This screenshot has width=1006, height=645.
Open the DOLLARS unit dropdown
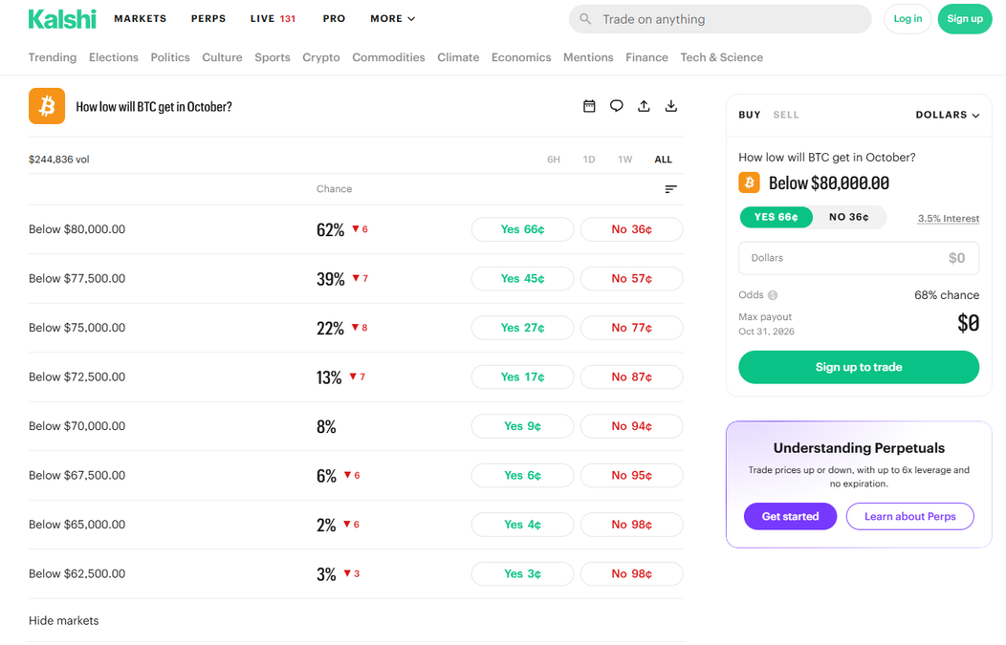click(x=947, y=115)
